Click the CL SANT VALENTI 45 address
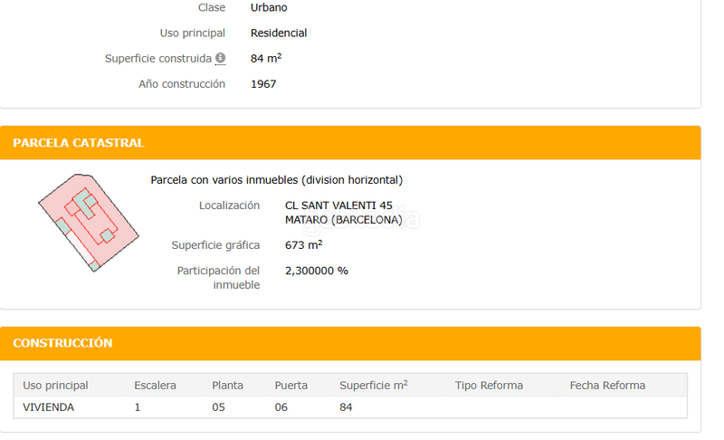 coord(338,206)
